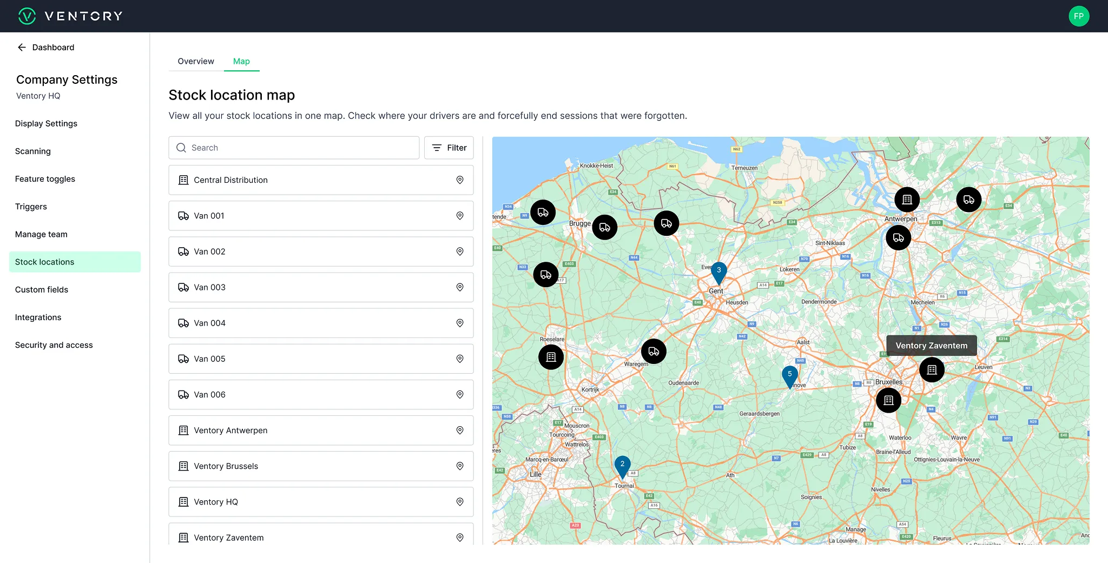This screenshot has width=1108, height=563.
Task: Click the Ventory logo icon
Action: tap(27, 16)
